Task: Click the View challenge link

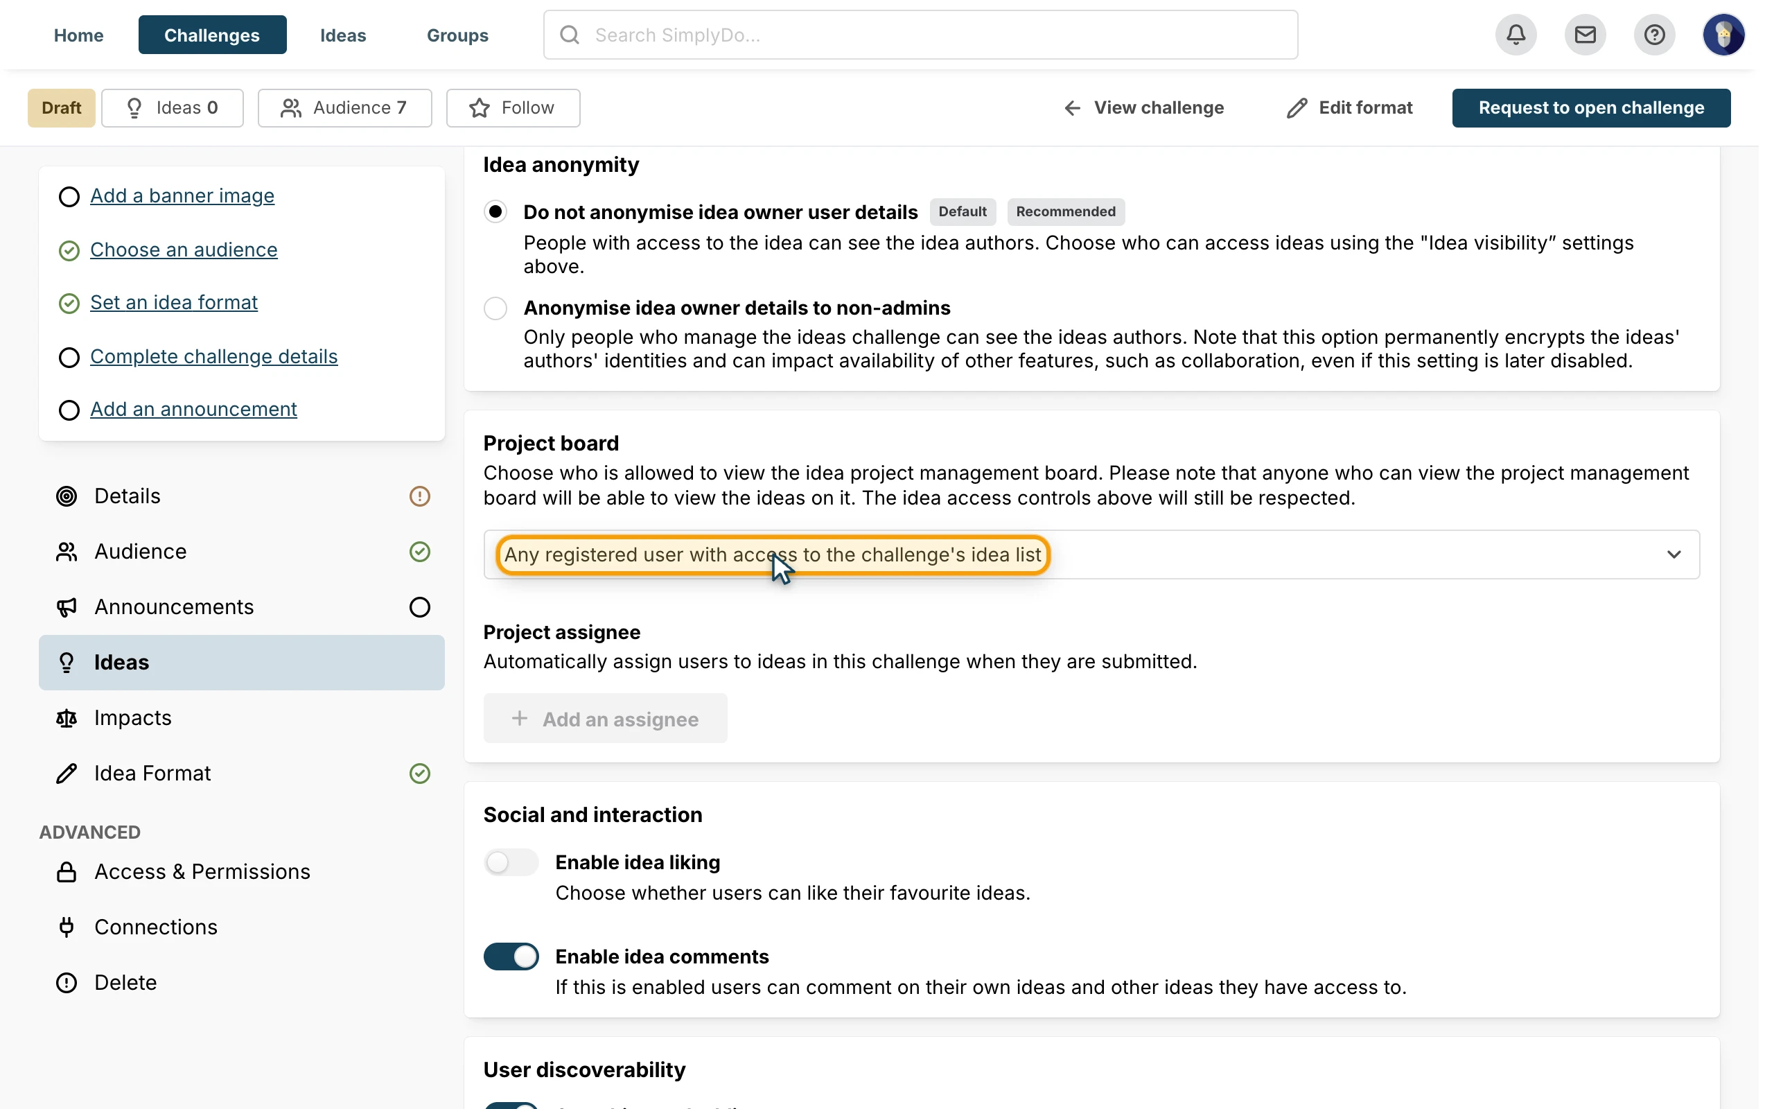Action: point(1143,108)
